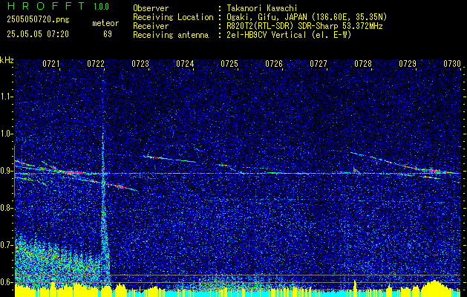Click the Receiving Location field label
The width and height of the screenshot is (467, 297).
point(173,17)
